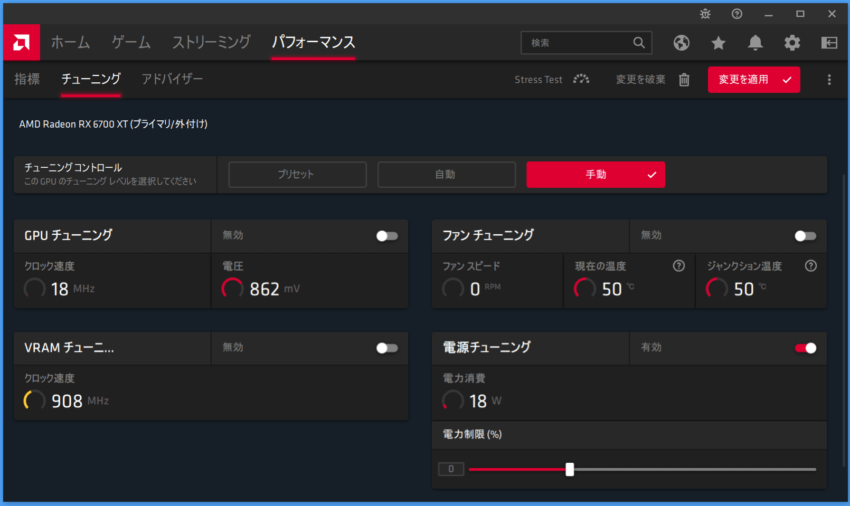
Task: Click help icon beside 現在の温度
Action: tap(679, 266)
